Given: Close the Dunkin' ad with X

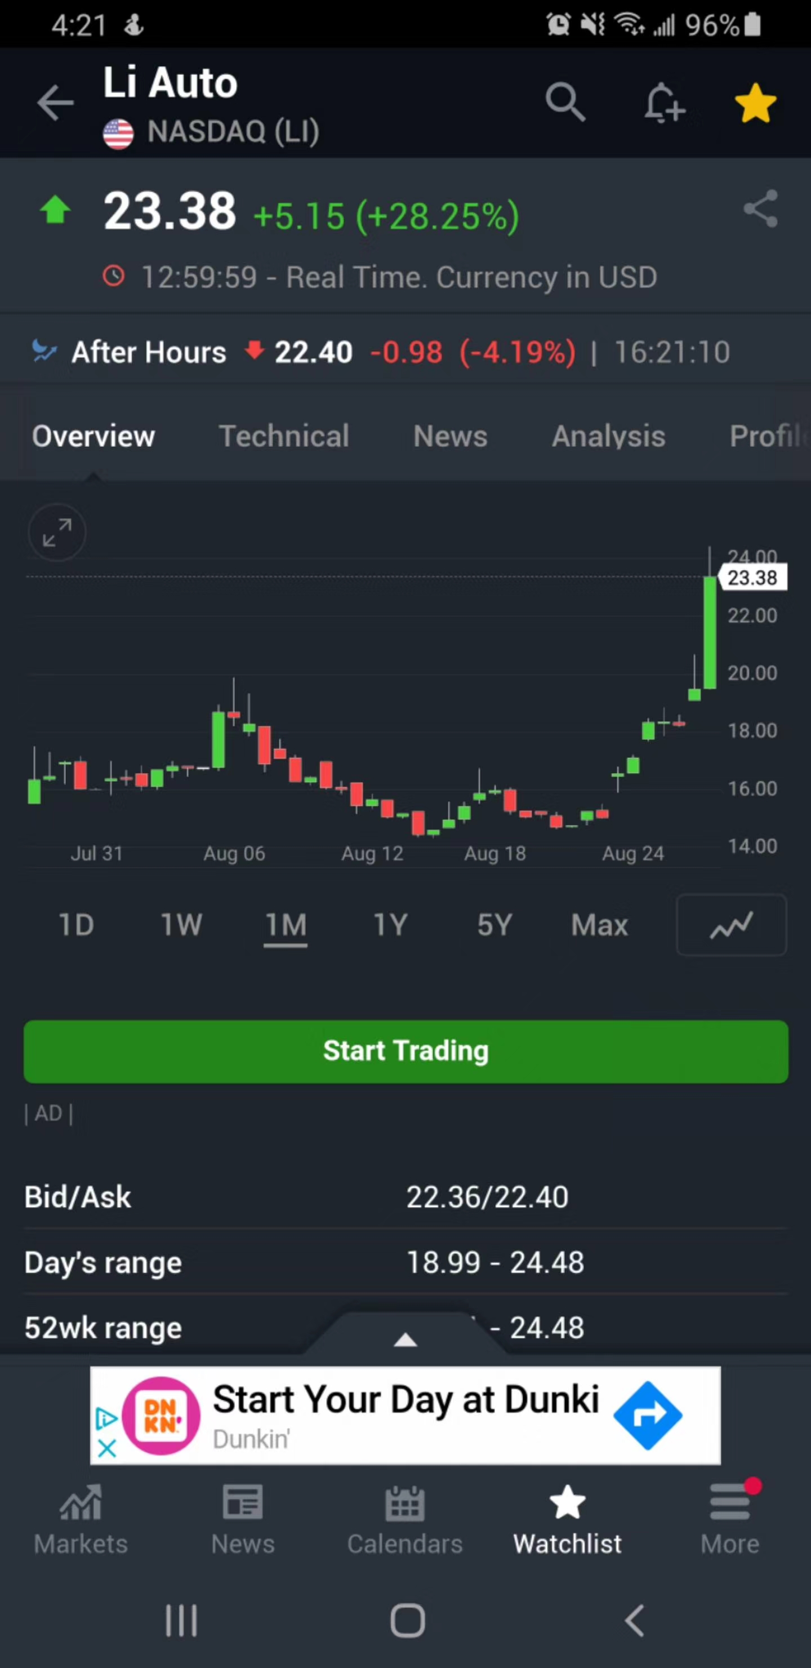Looking at the screenshot, I should pos(107,1448).
